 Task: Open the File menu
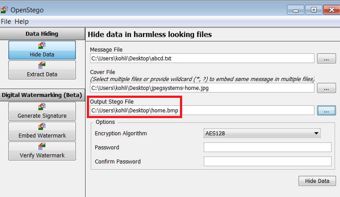click(6, 22)
